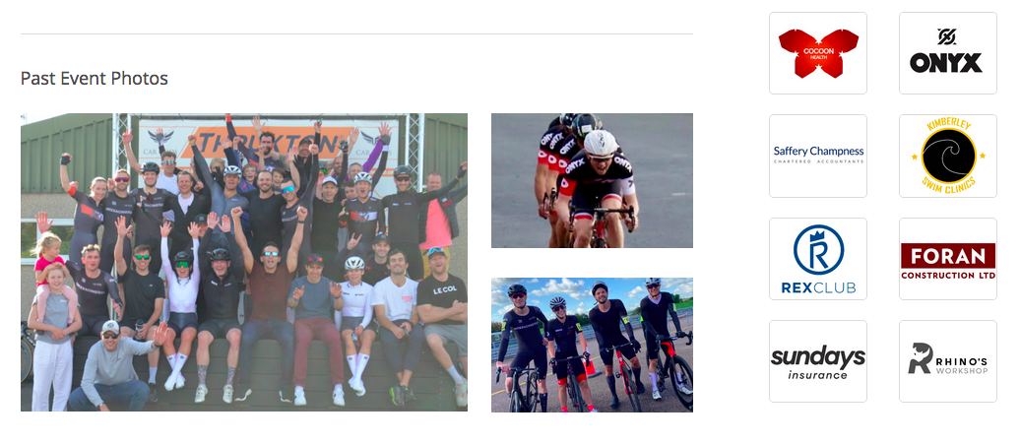The width and height of the screenshot is (1020, 444).
Task: View the four cyclists posing photo
Action: [x=592, y=346]
